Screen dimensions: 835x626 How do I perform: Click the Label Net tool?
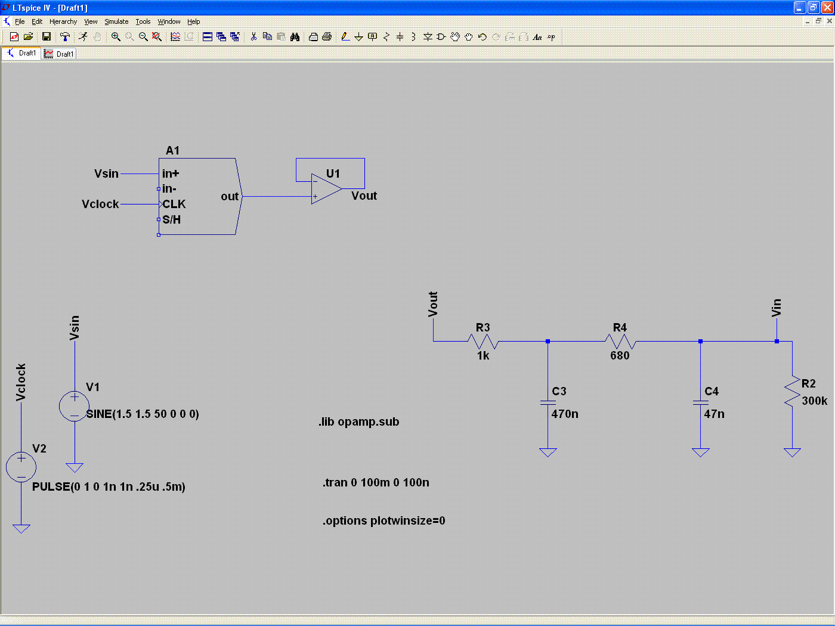click(x=372, y=36)
